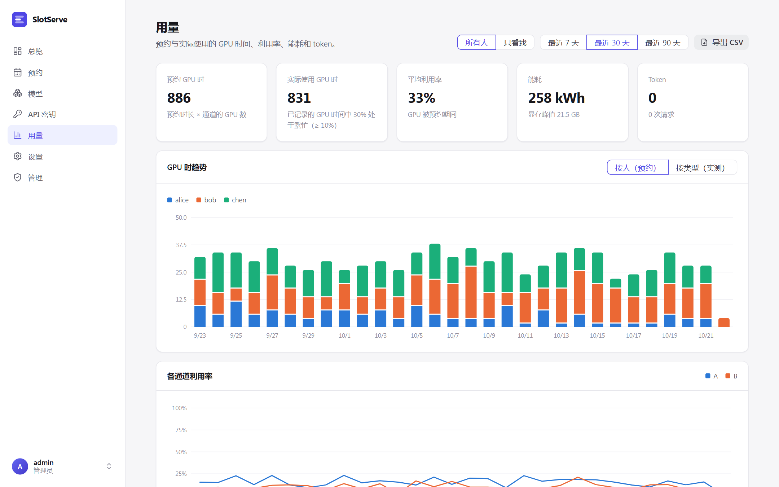
Task: Toggle the alice legend swatch
Action: [x=170, y=200]
